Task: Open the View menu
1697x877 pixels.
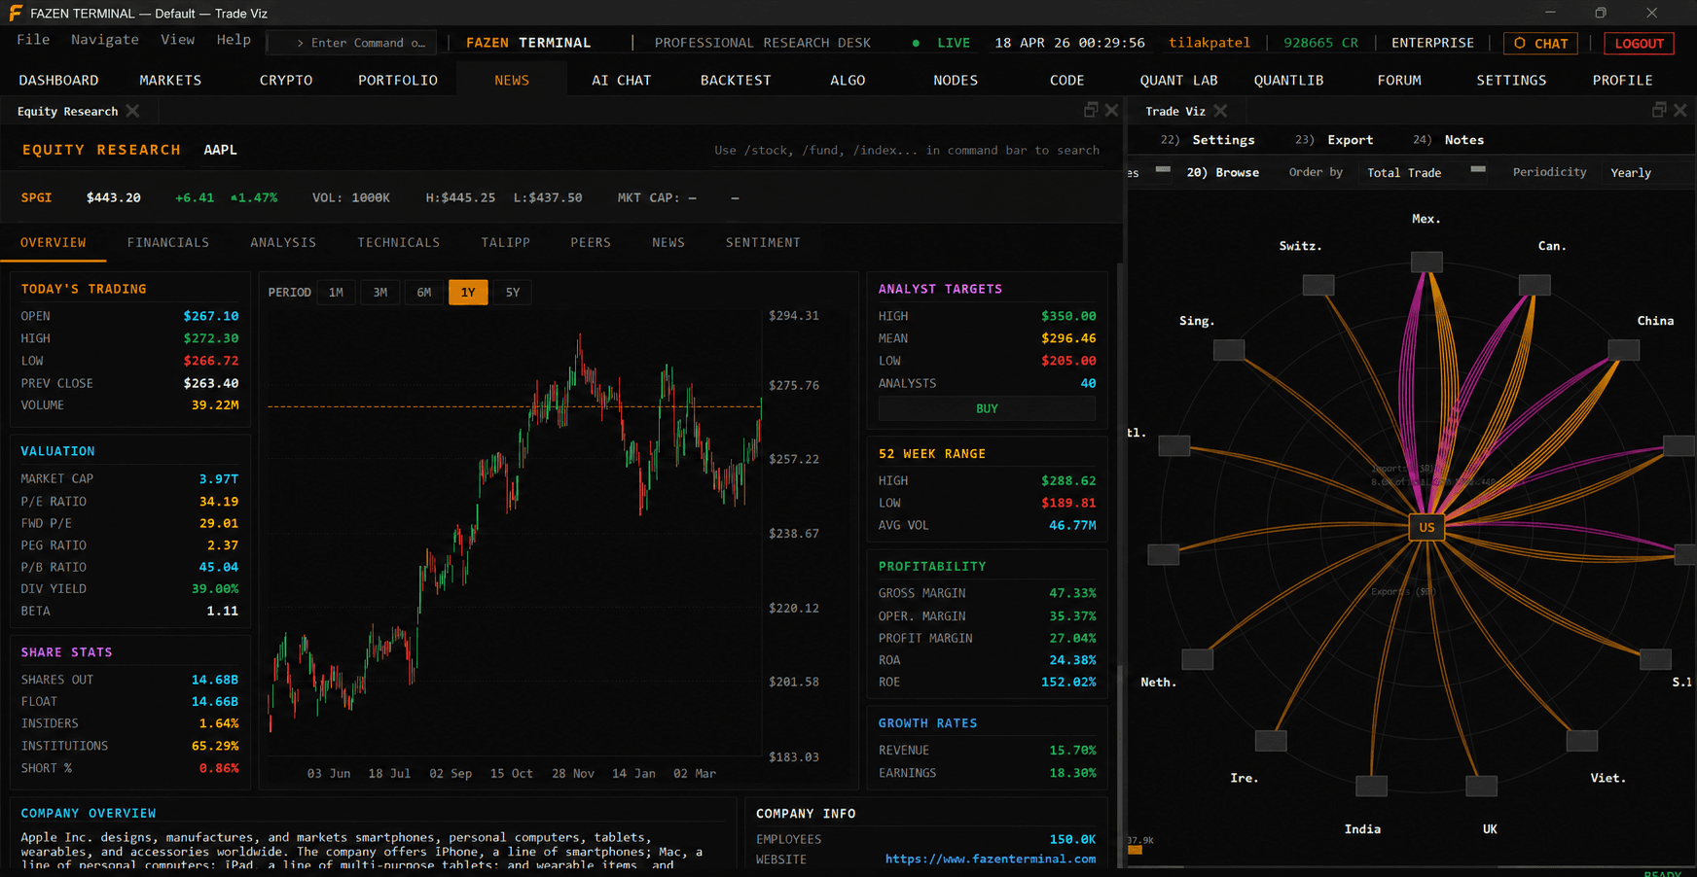Action: click(x=177, y=40)
